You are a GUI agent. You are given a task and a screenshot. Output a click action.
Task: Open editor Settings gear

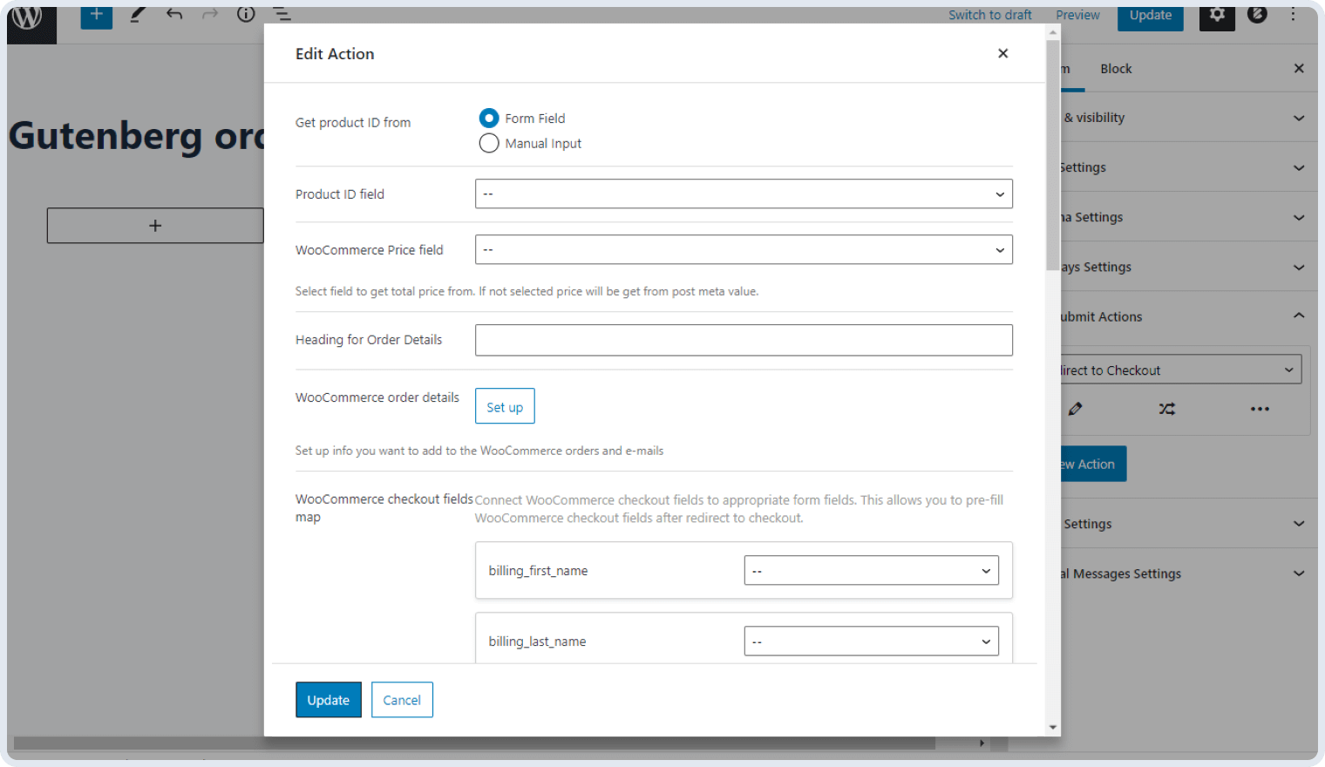point(1216,15)
